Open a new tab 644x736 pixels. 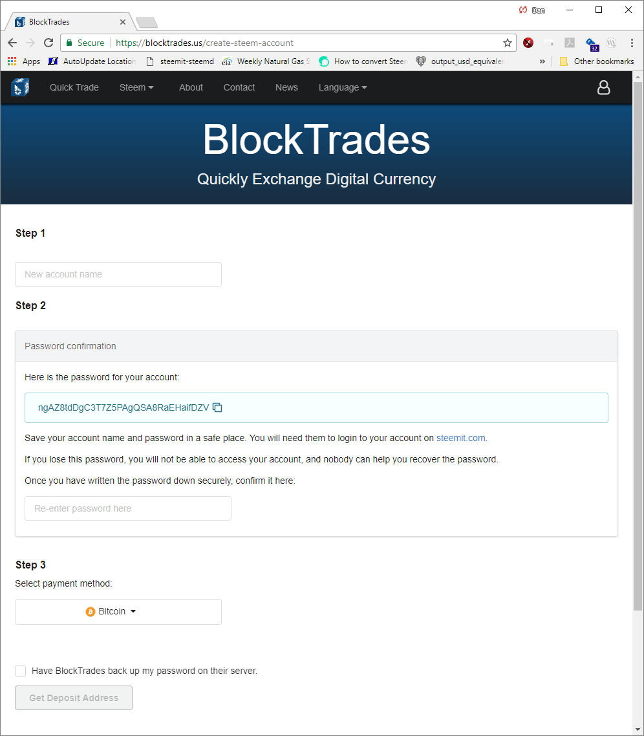[x=146, y=22]
